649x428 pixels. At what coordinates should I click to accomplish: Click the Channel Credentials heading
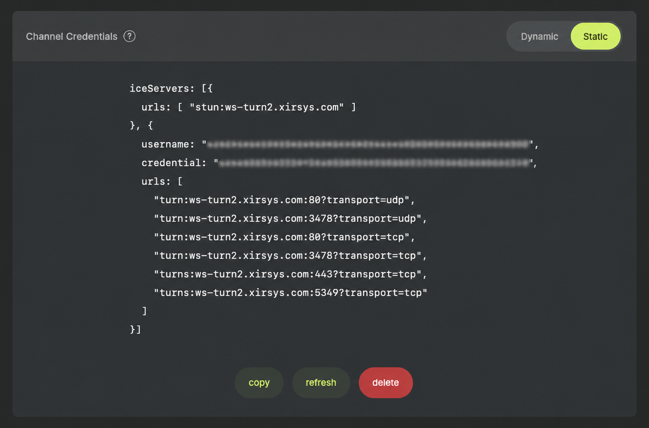click(x=72, y=37)
